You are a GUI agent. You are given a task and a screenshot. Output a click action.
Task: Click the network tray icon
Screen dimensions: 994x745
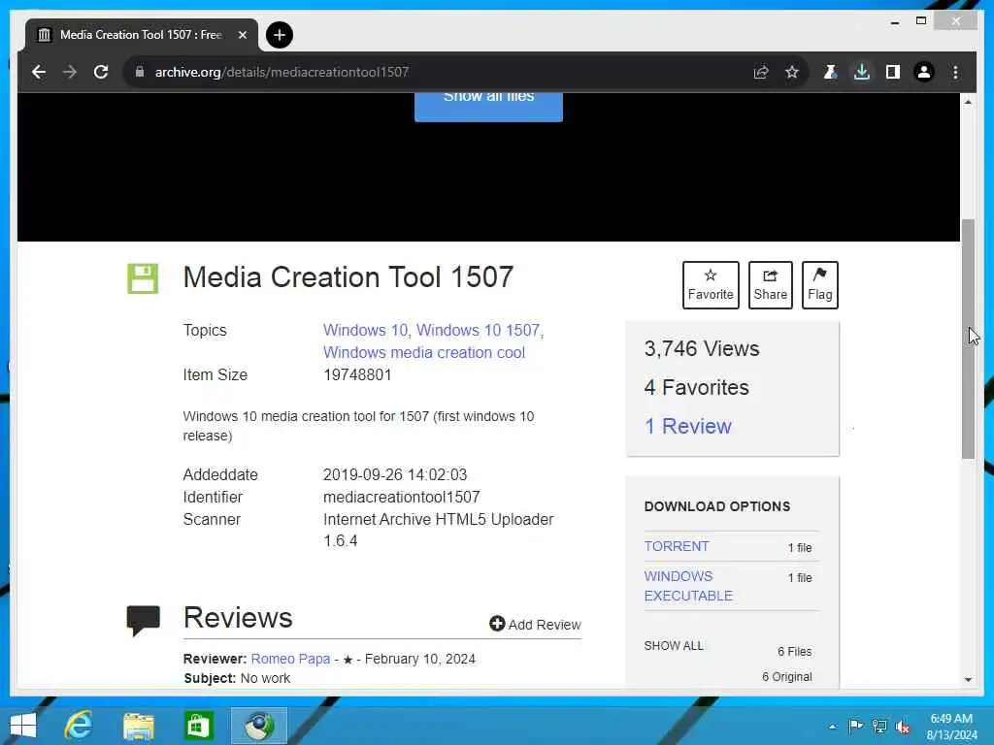(x=879, y=726)
